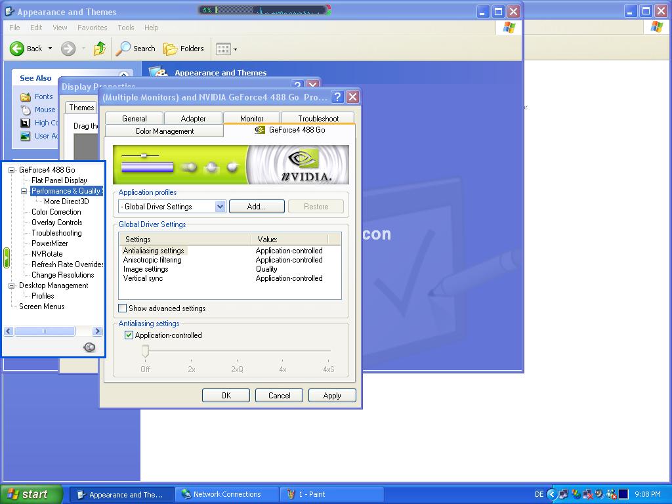Click the Fonts icon in See Also

point(26,97)
